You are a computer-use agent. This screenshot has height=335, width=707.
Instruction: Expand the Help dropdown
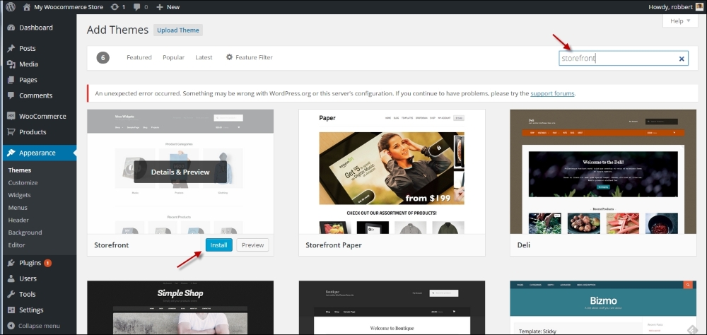click(680, 21)
